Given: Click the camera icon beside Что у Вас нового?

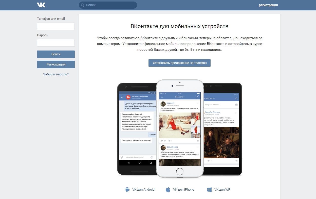Looking at the screenshot, I should pos(236,105).
